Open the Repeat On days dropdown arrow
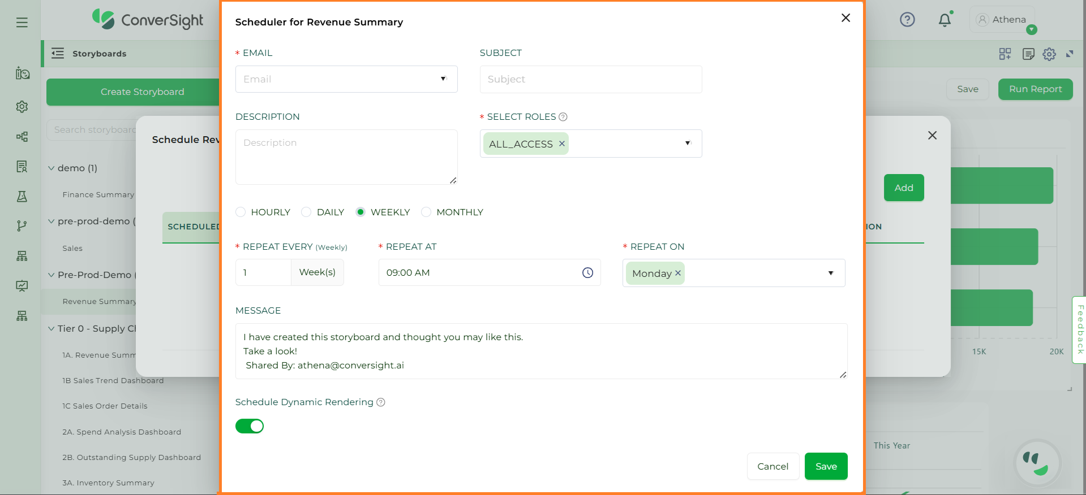Image resolution: width=1086 pixels, height=495 pixels. click(x=830, y=273)
